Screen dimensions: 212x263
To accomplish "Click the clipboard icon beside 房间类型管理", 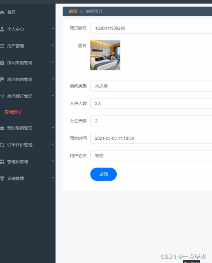I will [2, 63].
